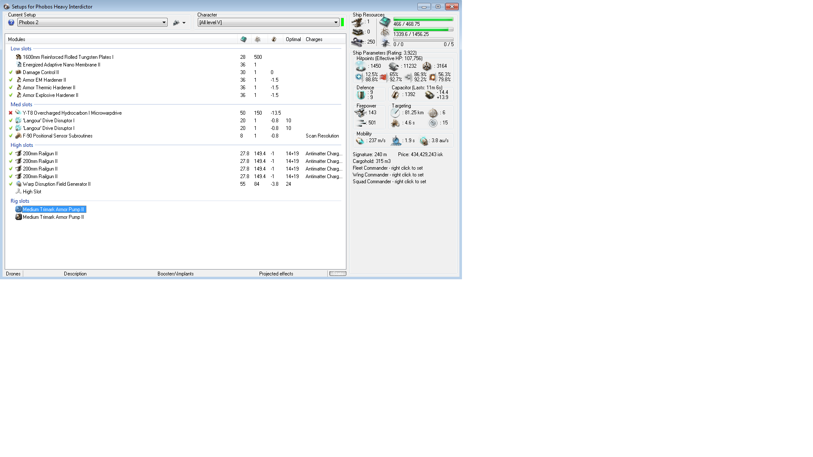
Task: Click the Warp Disruption Field Generator II icon
Action: pos(19,184)
